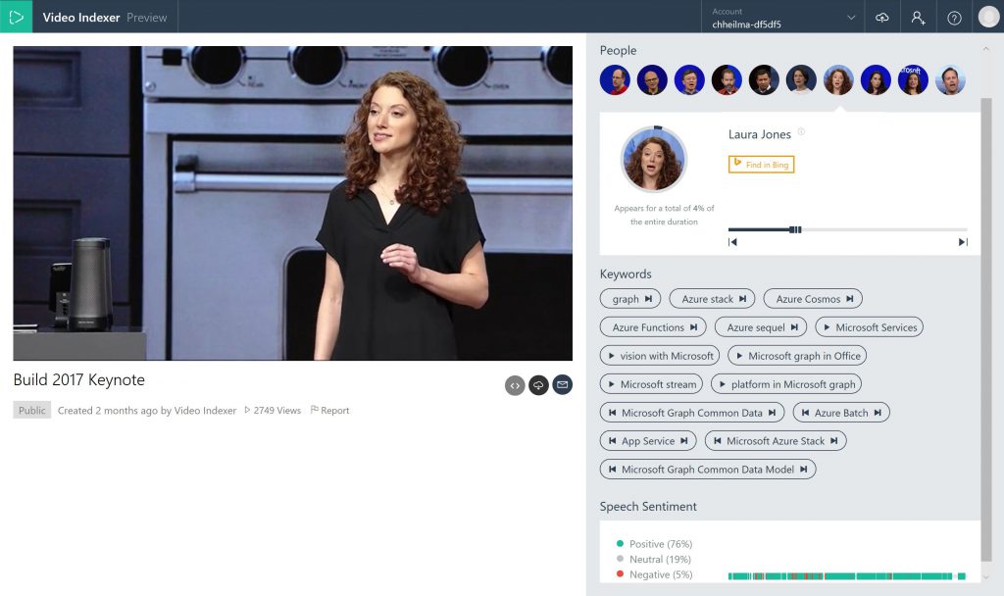Click next icon in Azure Batch keyword
The width and height of the screenshot is (1004, 596).
coord(878,413)
